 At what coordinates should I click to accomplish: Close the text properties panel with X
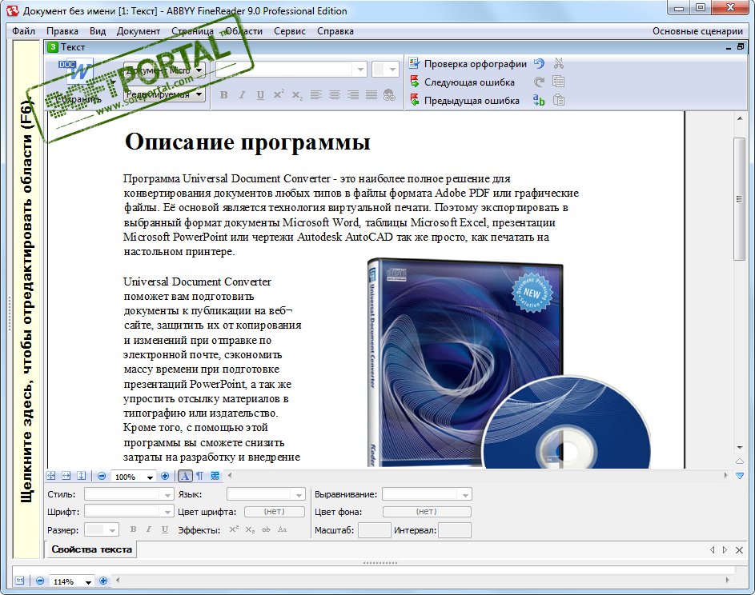tap(739, 549)
